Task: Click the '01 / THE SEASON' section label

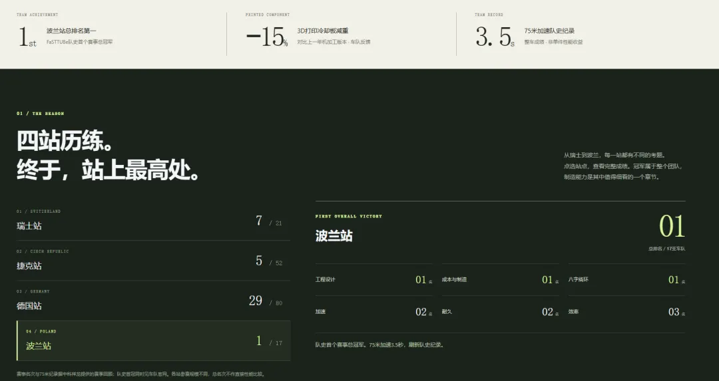Action: 41,114
